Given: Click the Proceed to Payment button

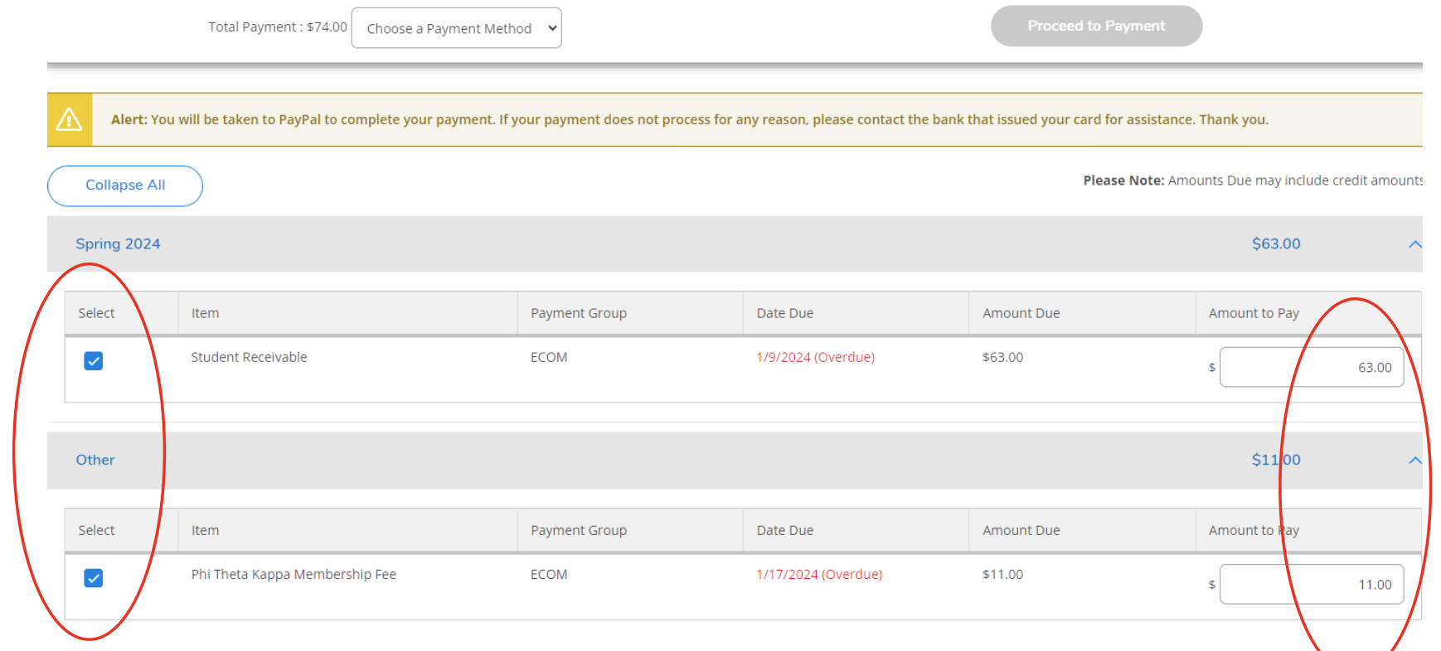Looking at the screenshot, I should point(1096,26).
